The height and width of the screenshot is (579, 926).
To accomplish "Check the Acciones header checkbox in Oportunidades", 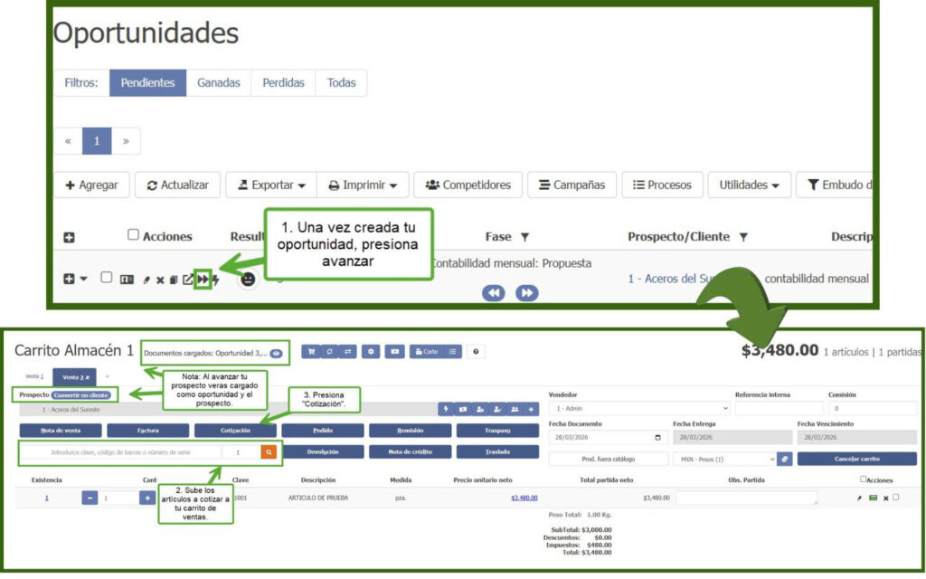I will (134, 235).
